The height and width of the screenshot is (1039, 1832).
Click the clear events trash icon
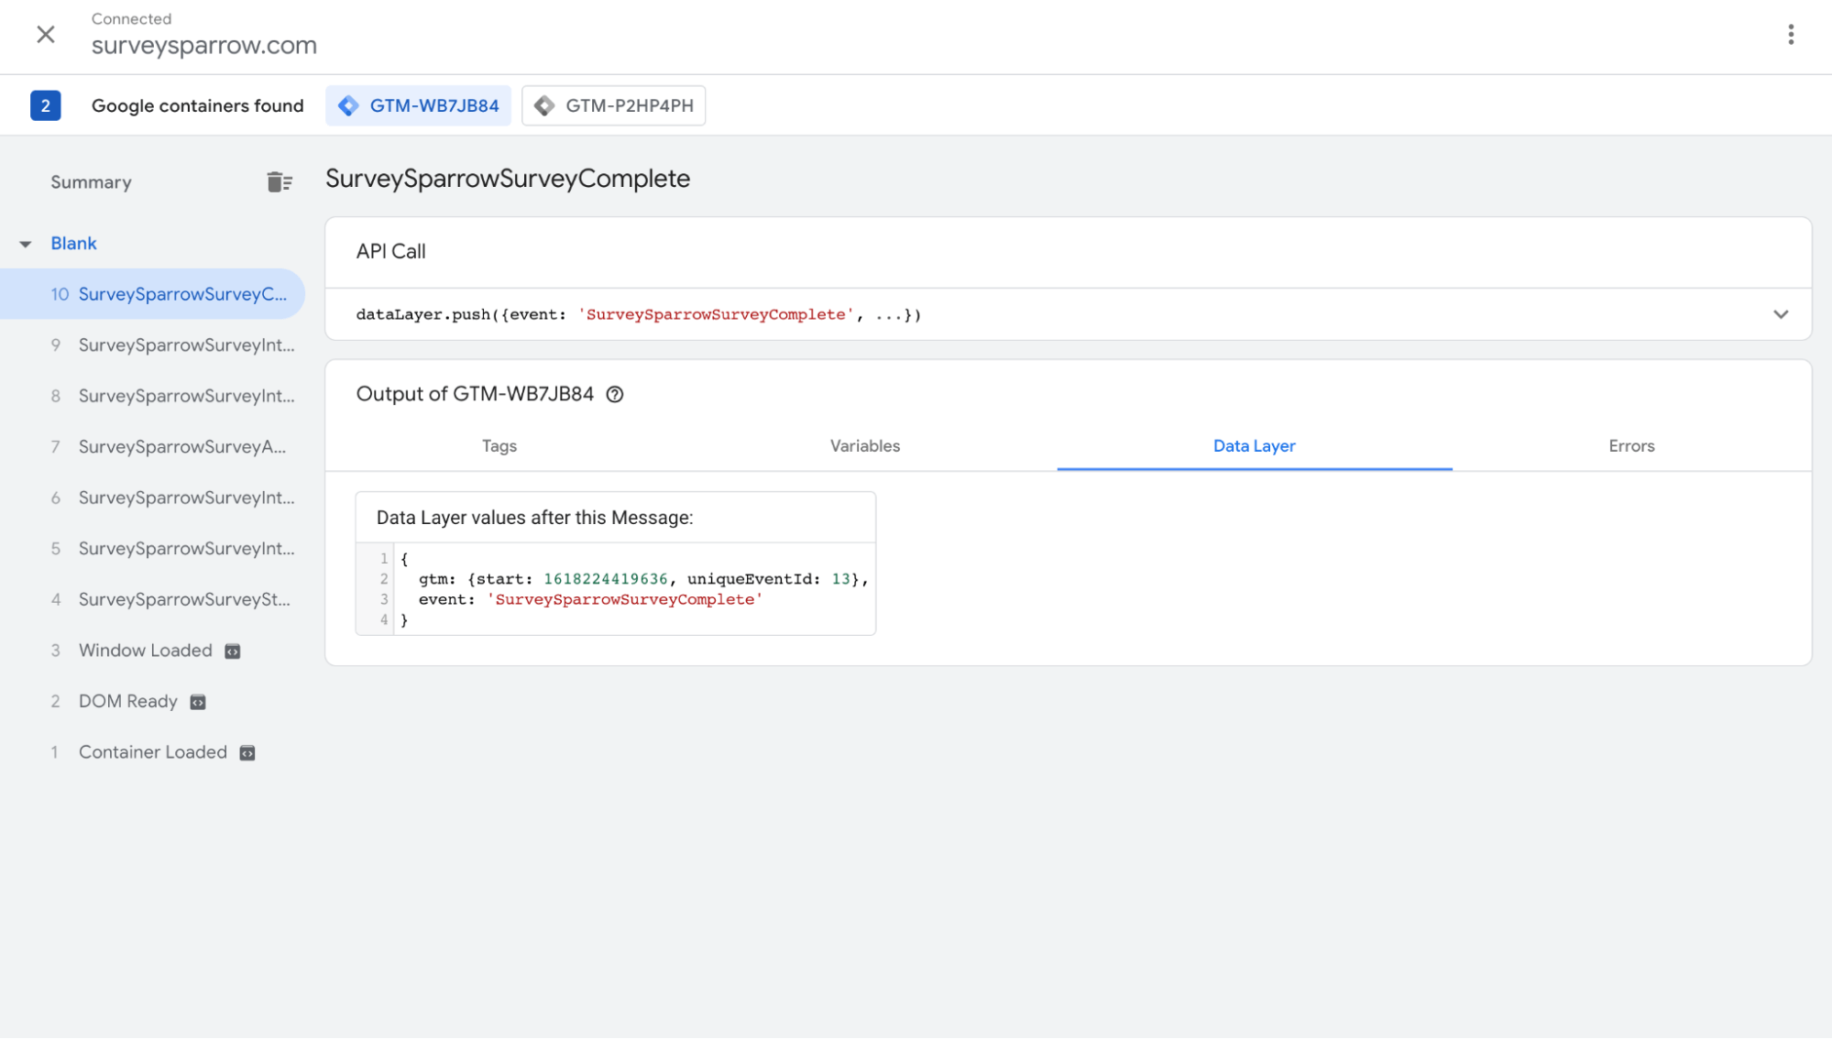coord(280,182)
